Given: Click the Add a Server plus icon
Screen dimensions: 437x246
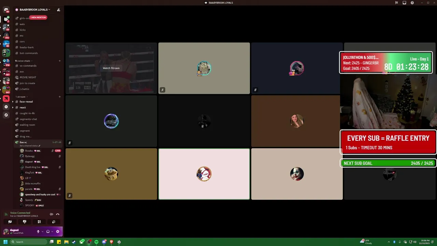Looking at the screenshot, I should click(6, 107).
